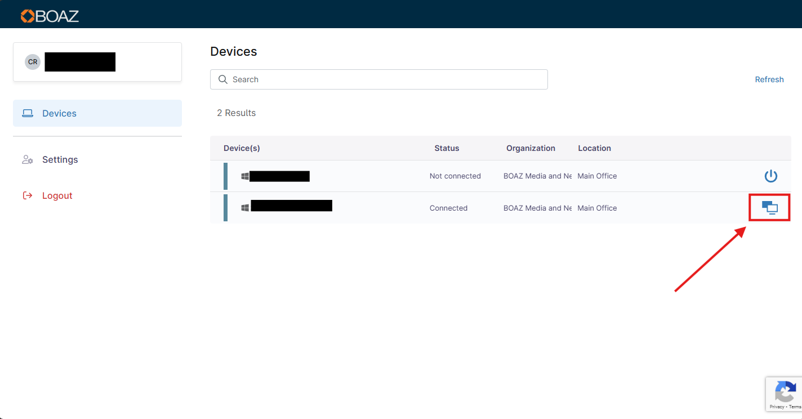Click the remote desktop icon for connected device
This screenshot has width=802, height=419.
[x=769, y=208]
